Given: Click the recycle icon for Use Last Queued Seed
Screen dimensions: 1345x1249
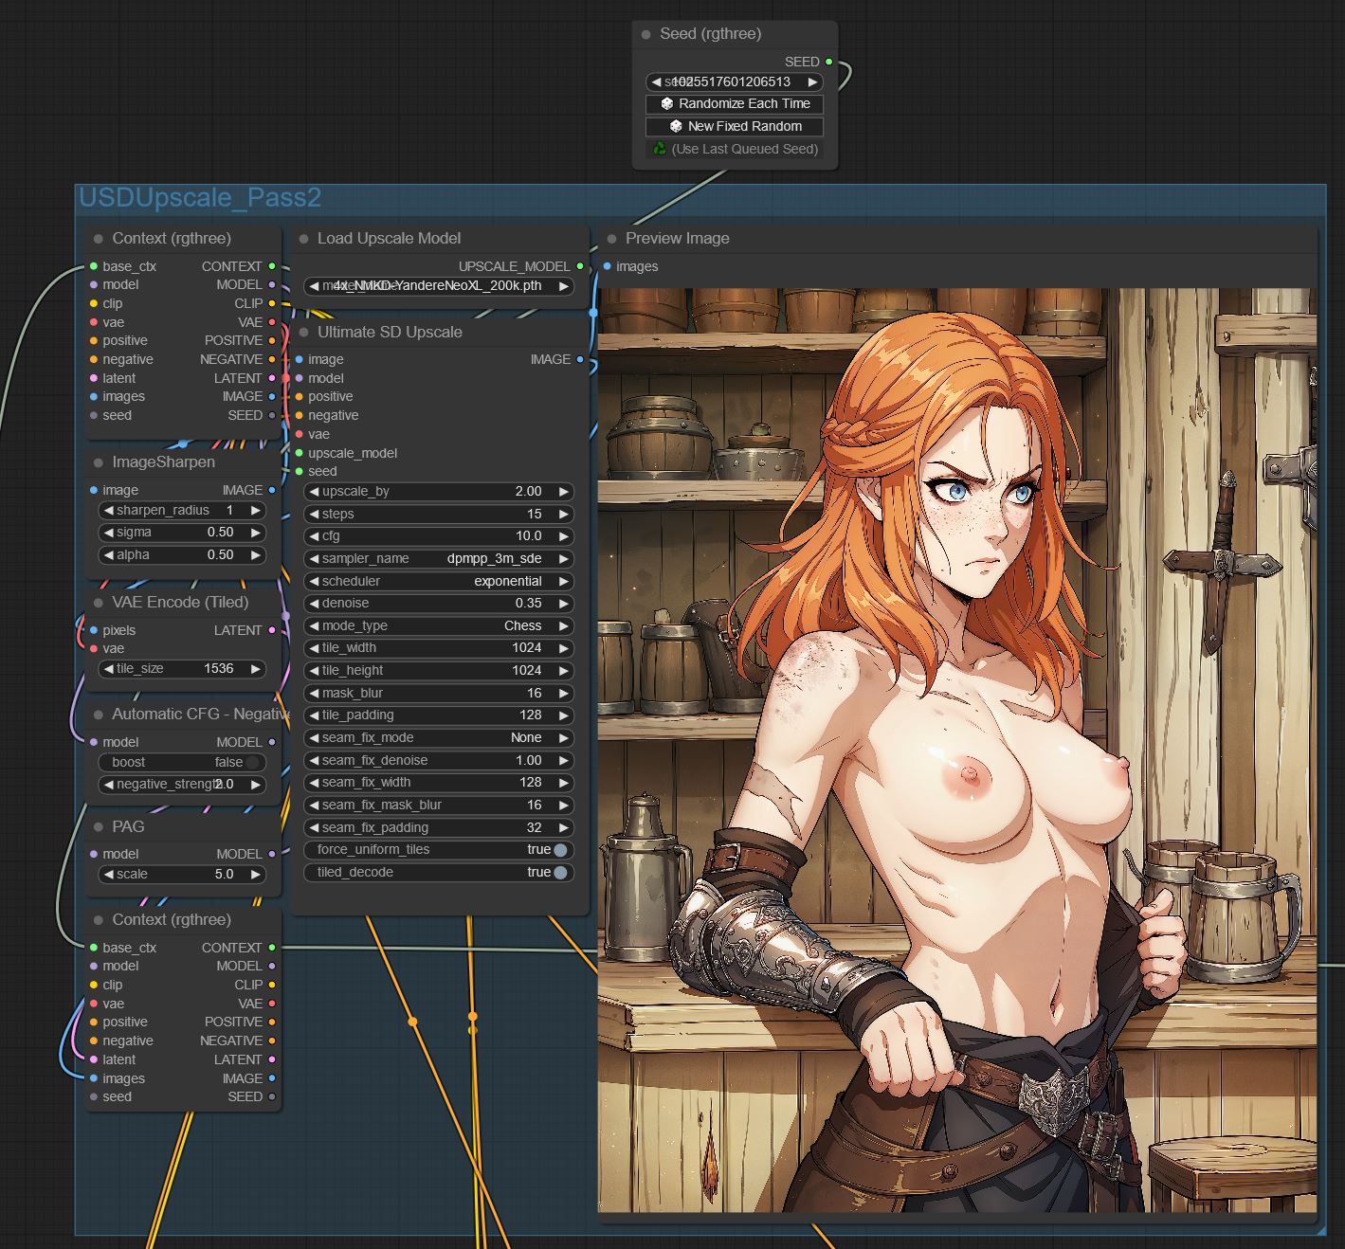Looking at the screenshot, I should (659, 149).
